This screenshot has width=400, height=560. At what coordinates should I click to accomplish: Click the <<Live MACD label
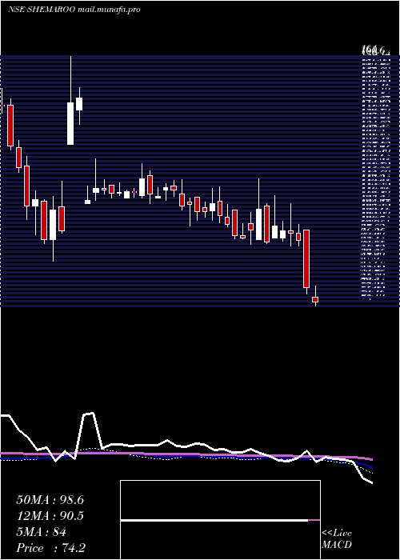pos(337,538)
